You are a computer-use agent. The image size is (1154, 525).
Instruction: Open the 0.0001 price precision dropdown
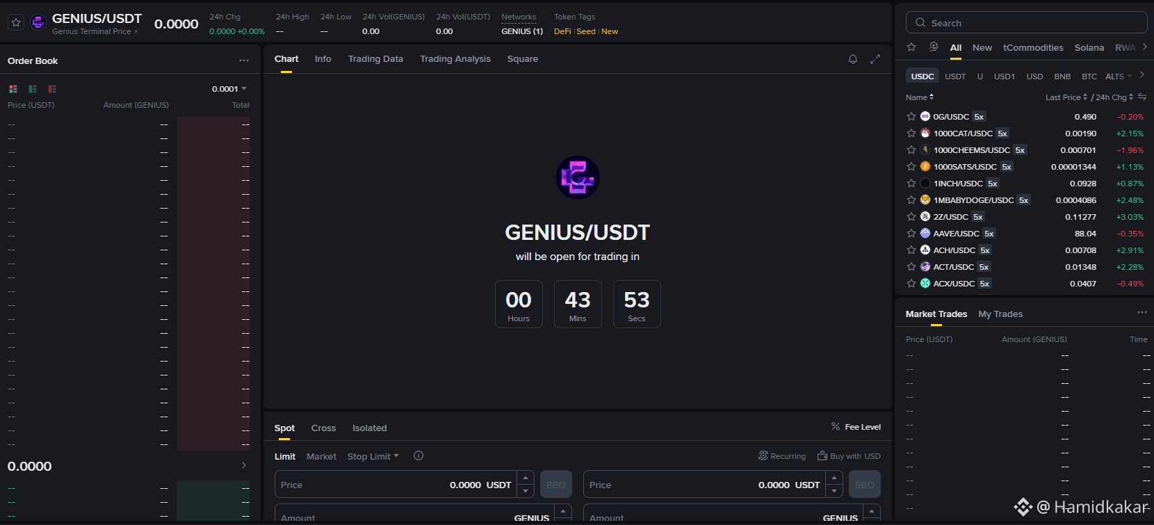click(x=229, y=89)
